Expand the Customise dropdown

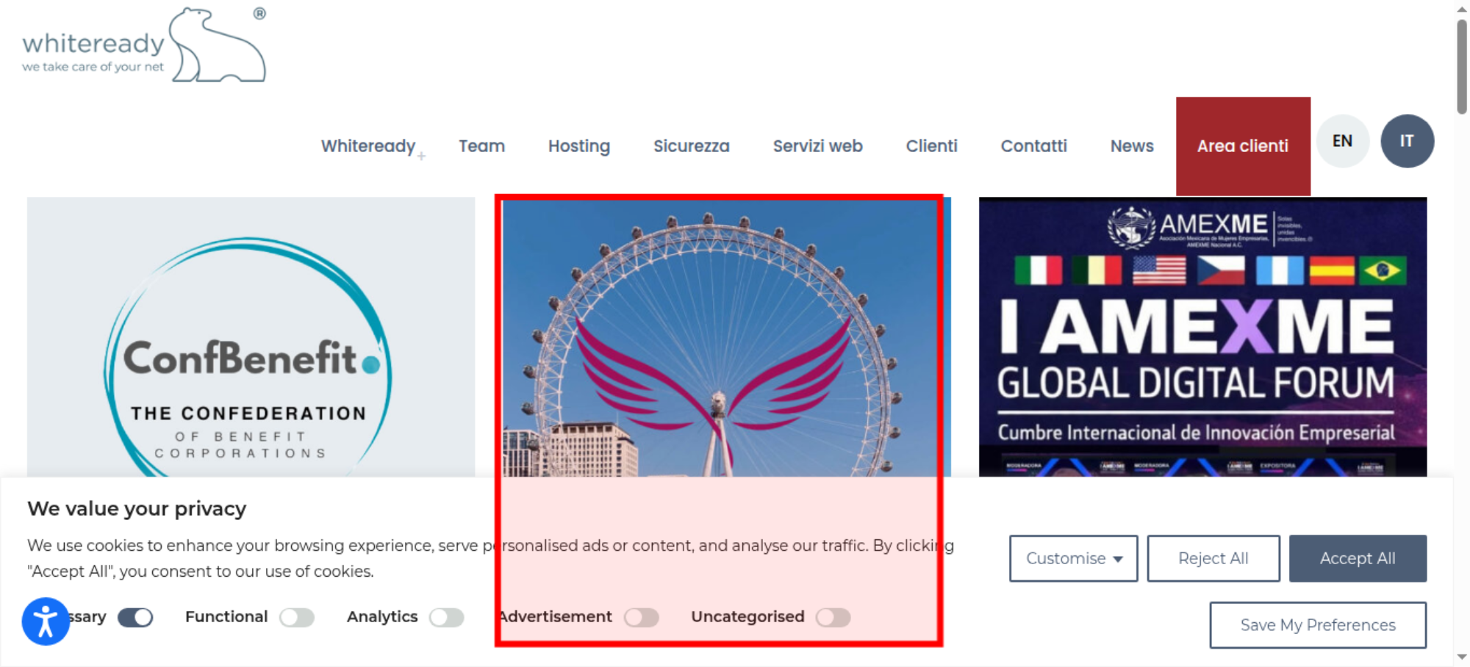pos(1073,558)
